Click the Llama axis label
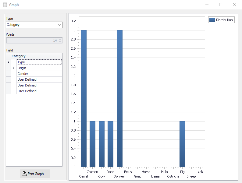 [x=155, y=176]
